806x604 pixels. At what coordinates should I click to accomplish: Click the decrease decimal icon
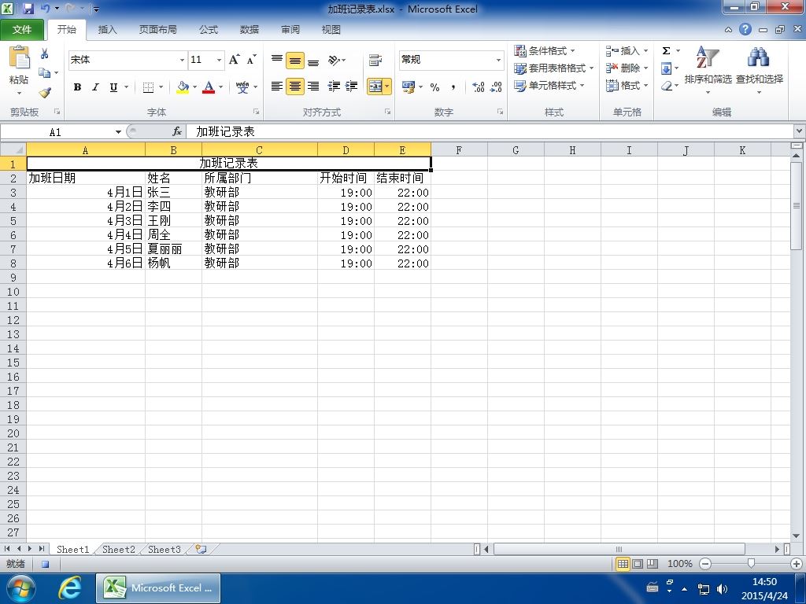point(496,87)
